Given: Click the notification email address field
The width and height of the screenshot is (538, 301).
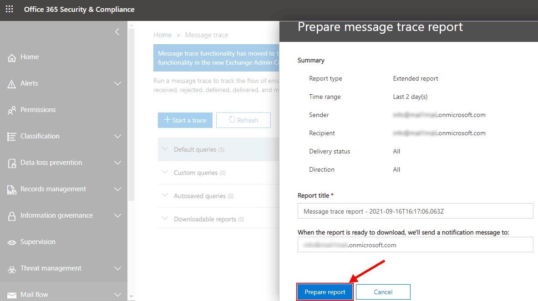Looking at the screenshot, I should pyautogui.click(x=415, y=245).
